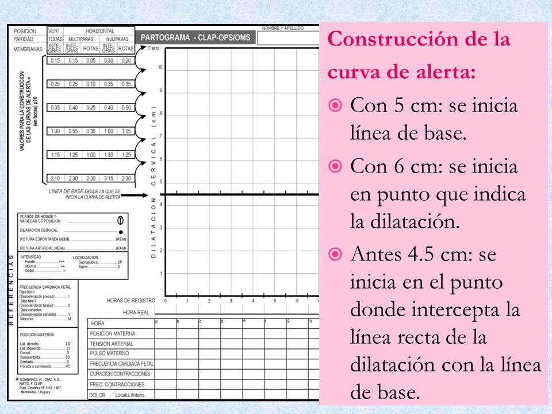Click the "HORIZONTAL" column header
This screenshot has width=552, height=414.
(99, 31)
